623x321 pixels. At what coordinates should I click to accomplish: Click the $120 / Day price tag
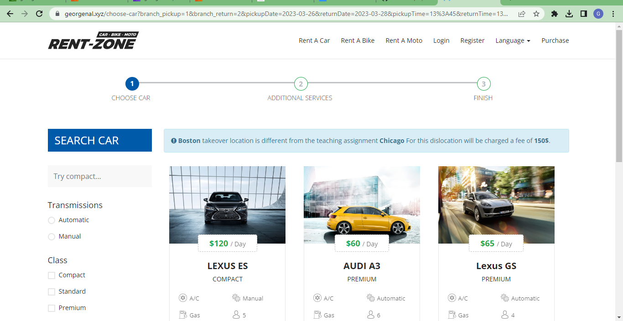coord(227,244)
